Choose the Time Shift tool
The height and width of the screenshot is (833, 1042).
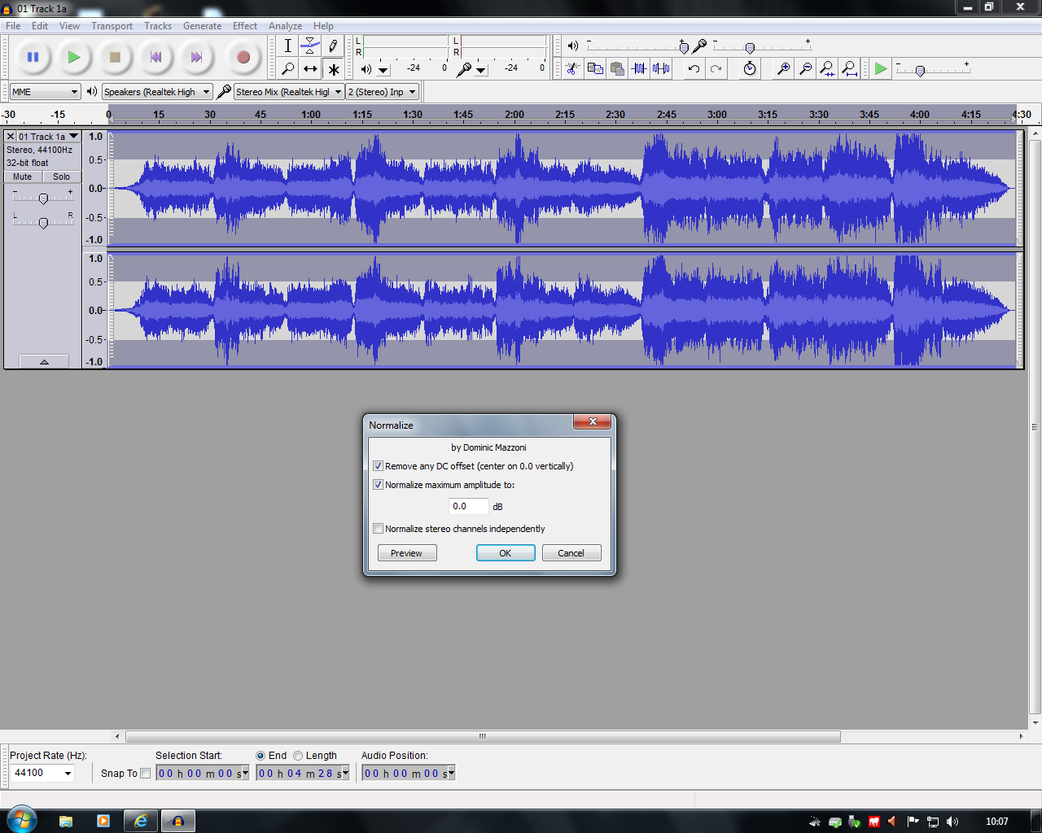pos(310,69)
